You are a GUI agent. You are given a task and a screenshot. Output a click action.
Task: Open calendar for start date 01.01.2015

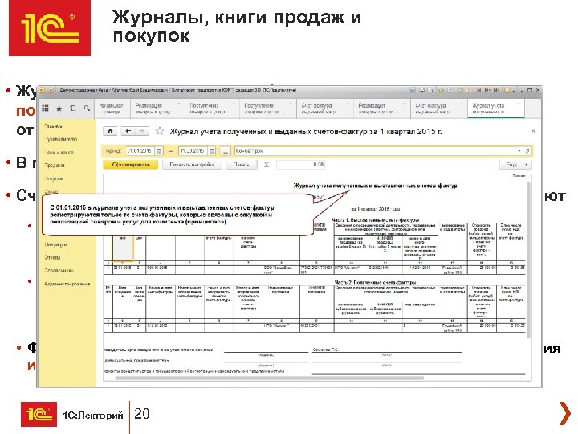[x=159, y=151]
